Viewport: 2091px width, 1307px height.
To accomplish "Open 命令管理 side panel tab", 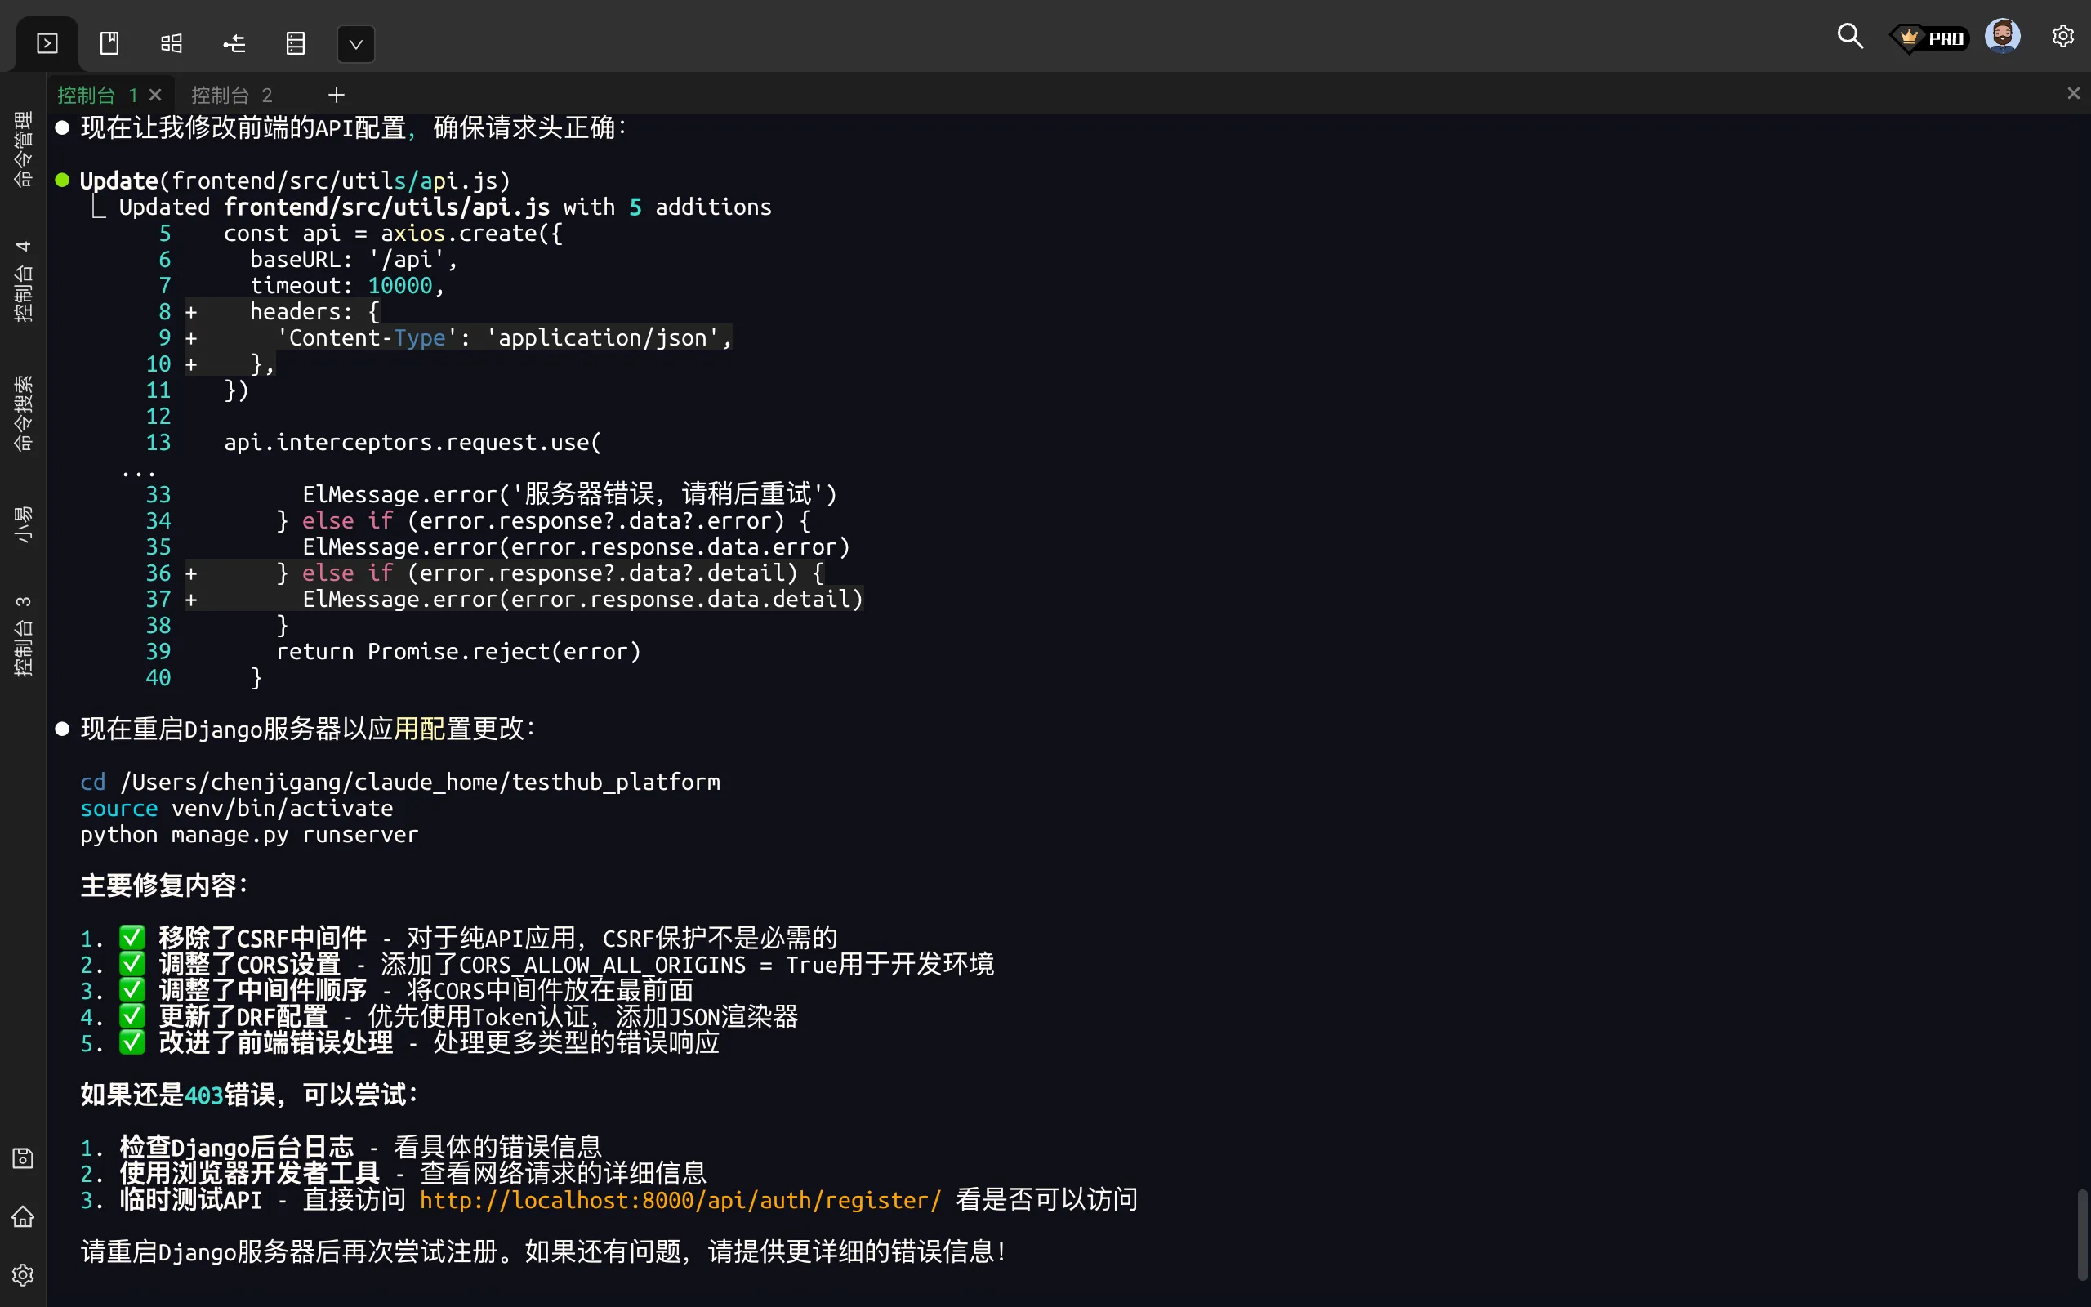I will point(24,149).
